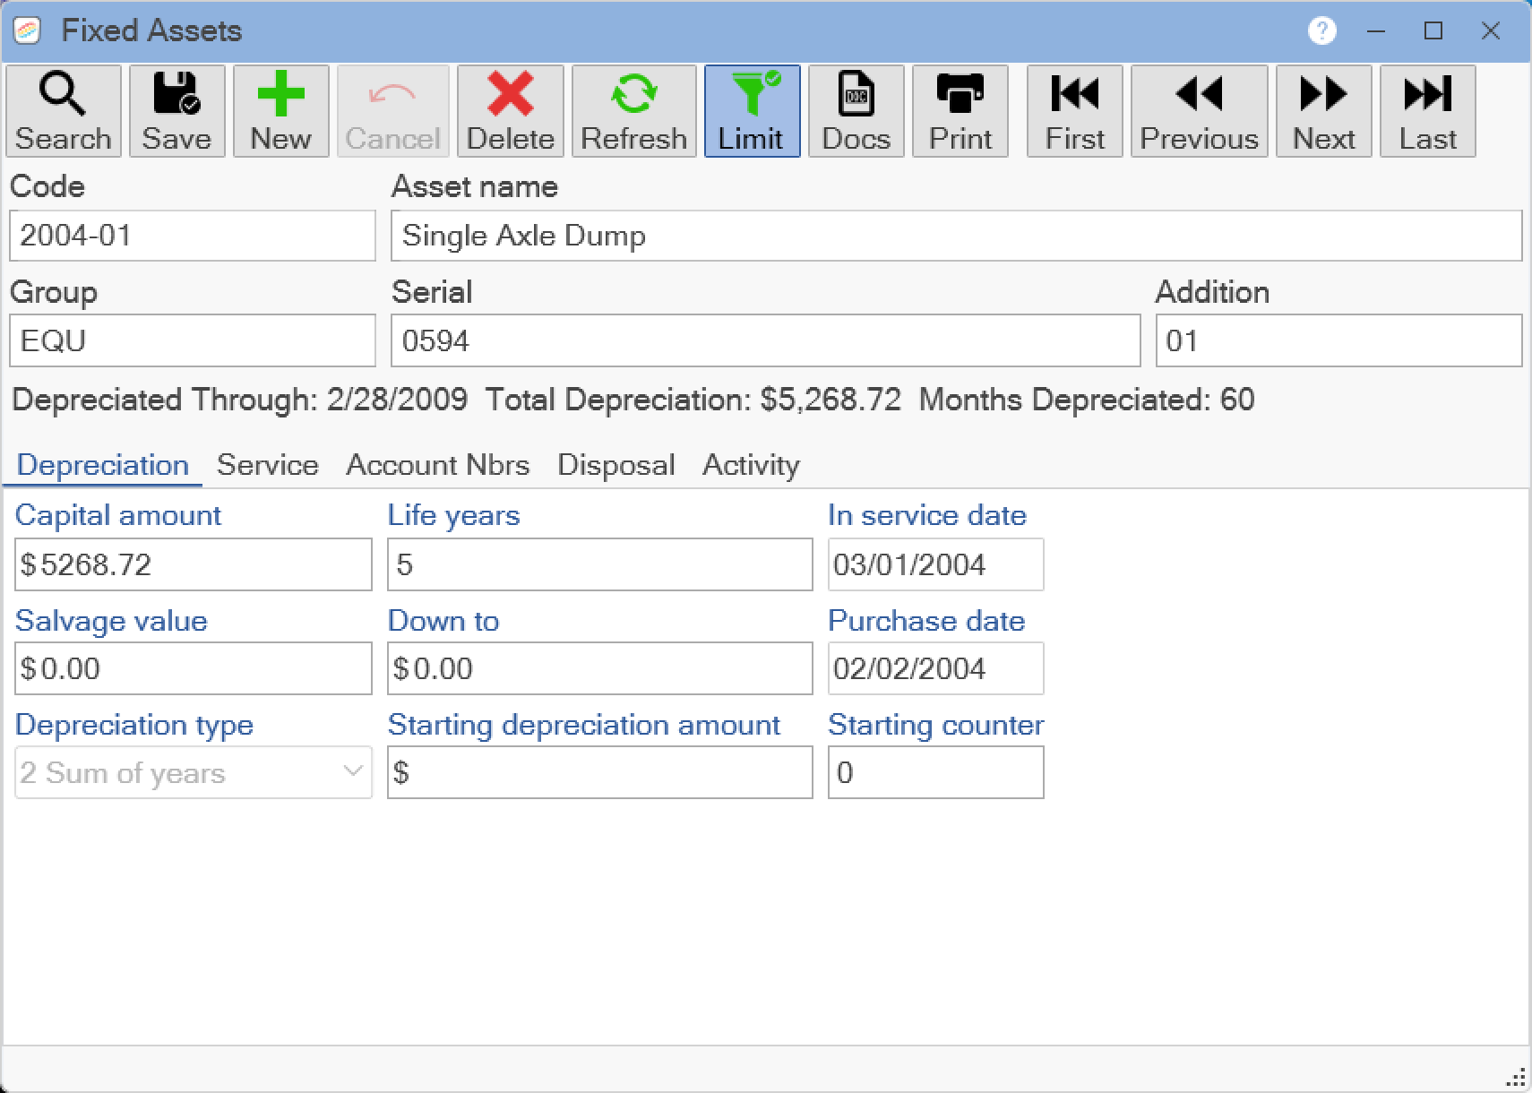View the Activity tab
Image resolution: width=1532 pixels, height=1093 pixels.
pos(751,465)
